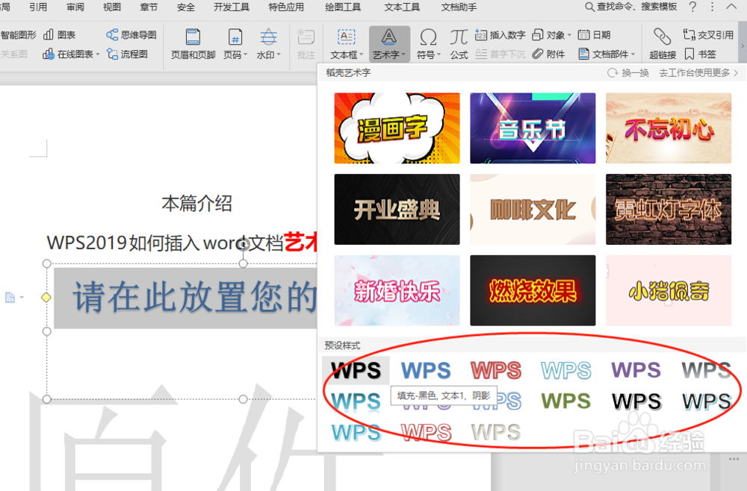747x491 pixels.
Task: Choose the 小猪佩奇 art text template
Action: pyautogui.click(x=669, y=291)
